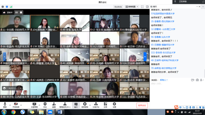Open the chat recipient dropdown
The image size is (205, 115).
164,80
